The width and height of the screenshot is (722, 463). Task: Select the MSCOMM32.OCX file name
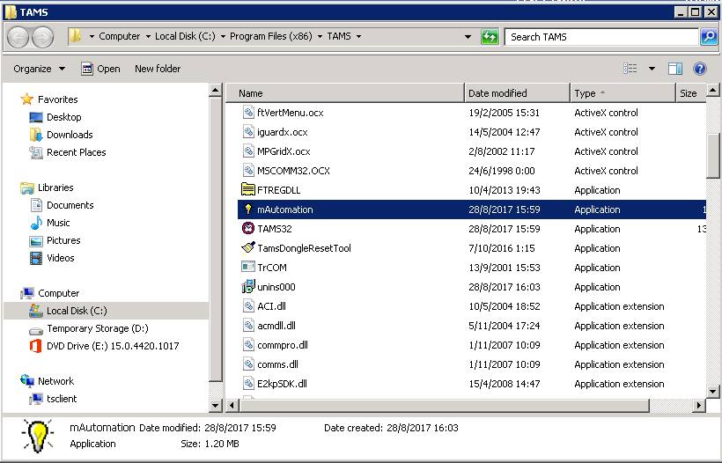293,171
